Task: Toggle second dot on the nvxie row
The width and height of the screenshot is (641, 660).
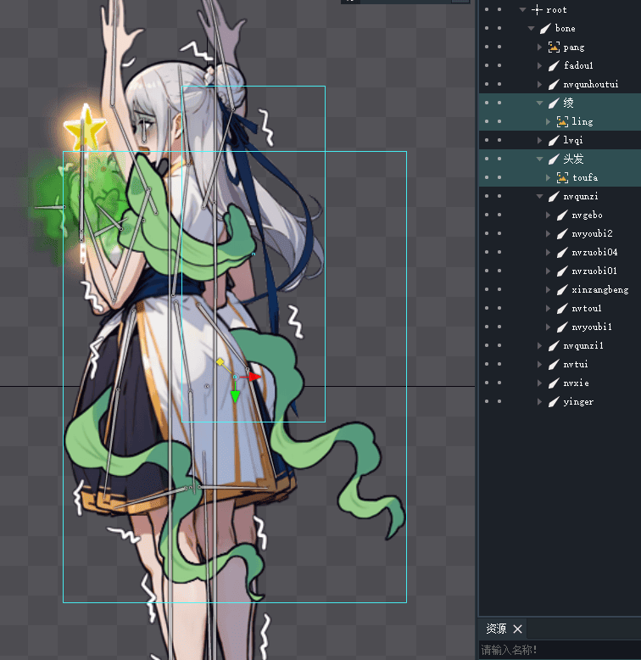Action: tap(499, 383)
